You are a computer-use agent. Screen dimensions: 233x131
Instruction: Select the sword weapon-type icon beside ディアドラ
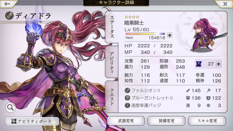coord(9,16)
